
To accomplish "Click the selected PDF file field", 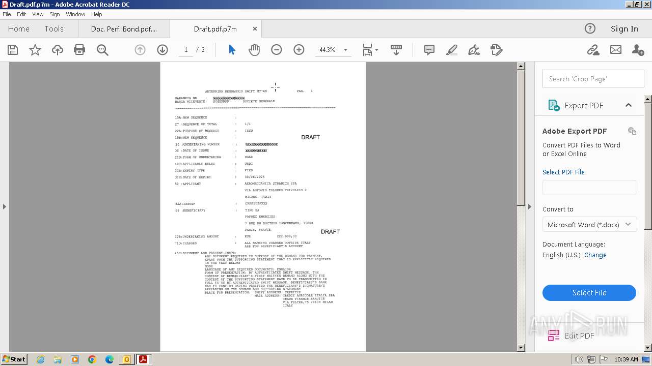I will coord(589,188).
